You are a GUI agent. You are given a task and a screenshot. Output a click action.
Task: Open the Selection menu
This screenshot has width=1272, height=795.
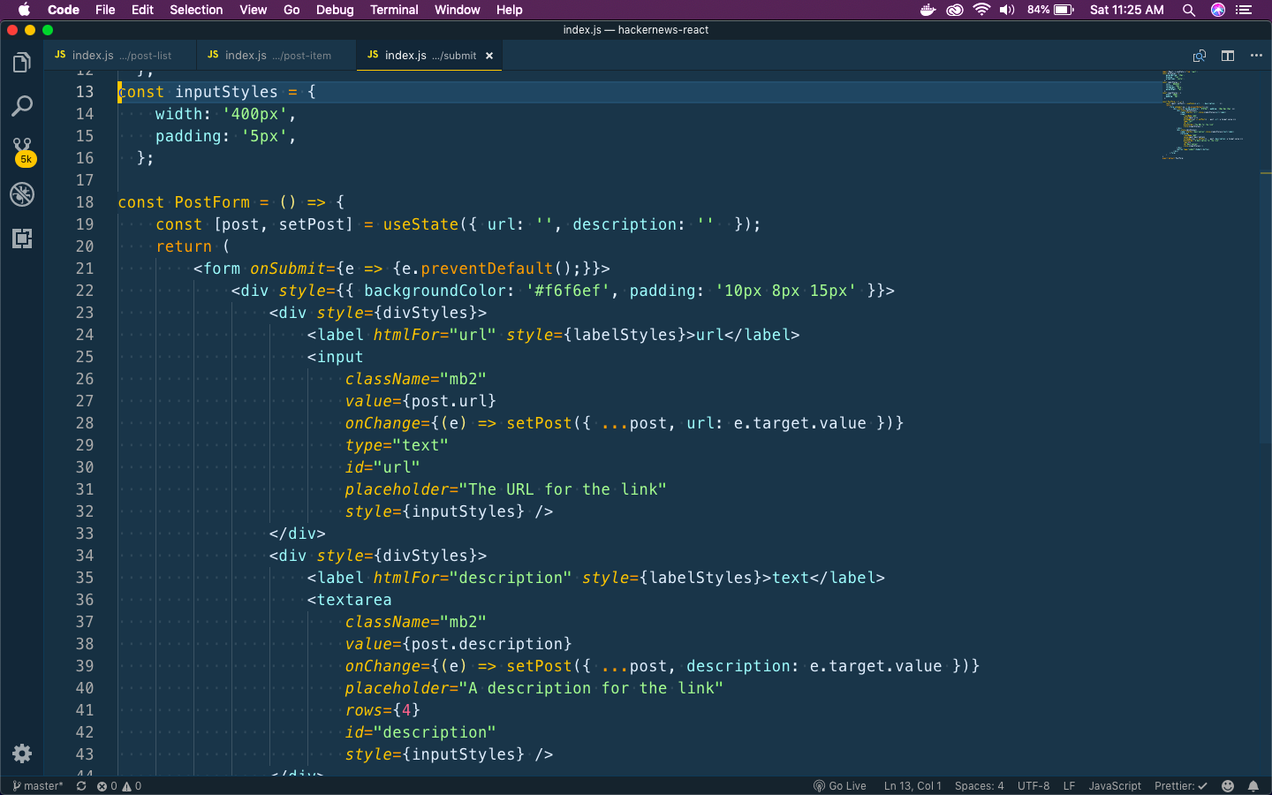point(196,10)
